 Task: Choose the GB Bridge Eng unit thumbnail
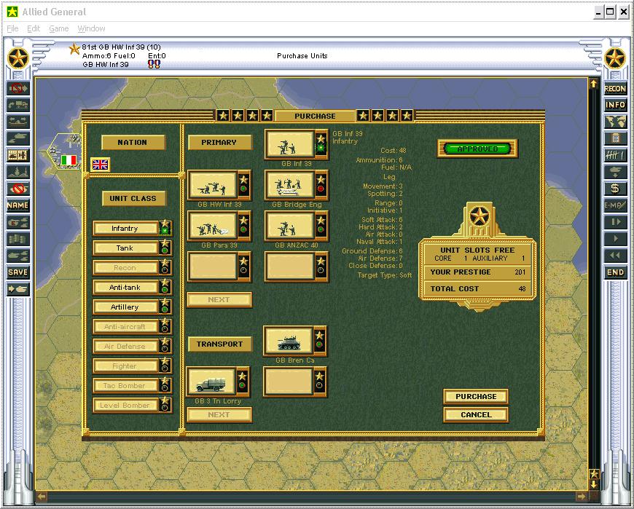click(x=289, y=186)
